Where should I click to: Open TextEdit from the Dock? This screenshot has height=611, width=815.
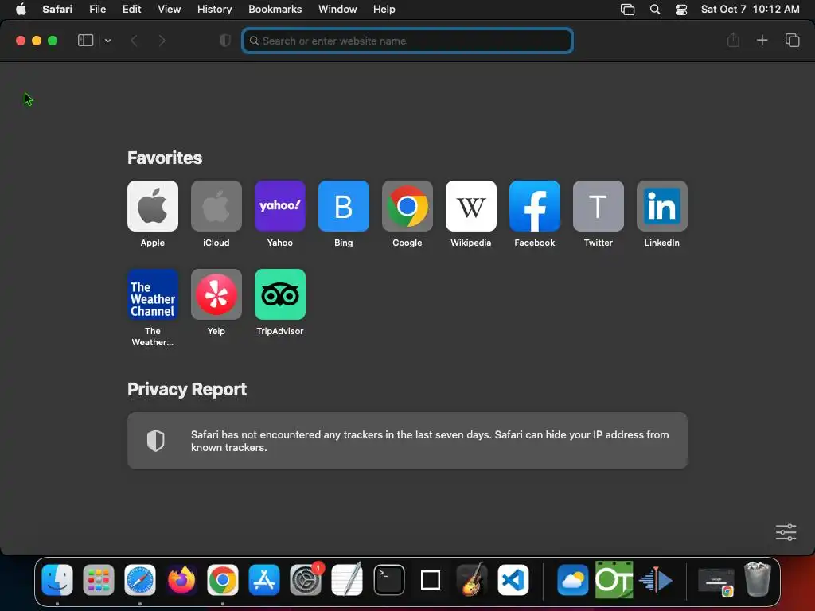click(x=347, y=579)
